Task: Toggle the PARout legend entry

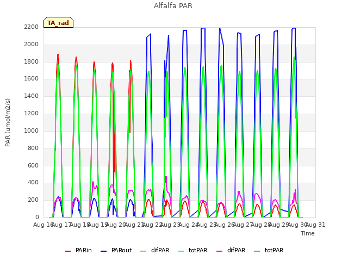Action: click(x=116, y=250)
